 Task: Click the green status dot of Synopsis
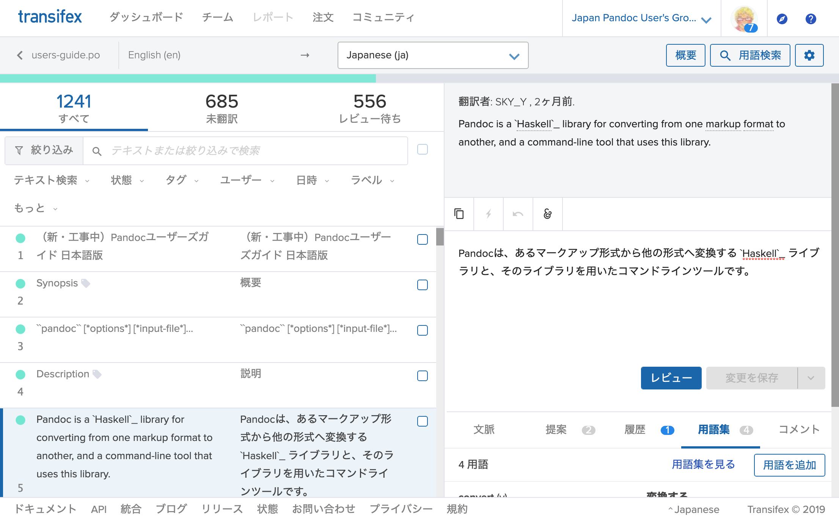pyautogui.click(x=20, y=283)
